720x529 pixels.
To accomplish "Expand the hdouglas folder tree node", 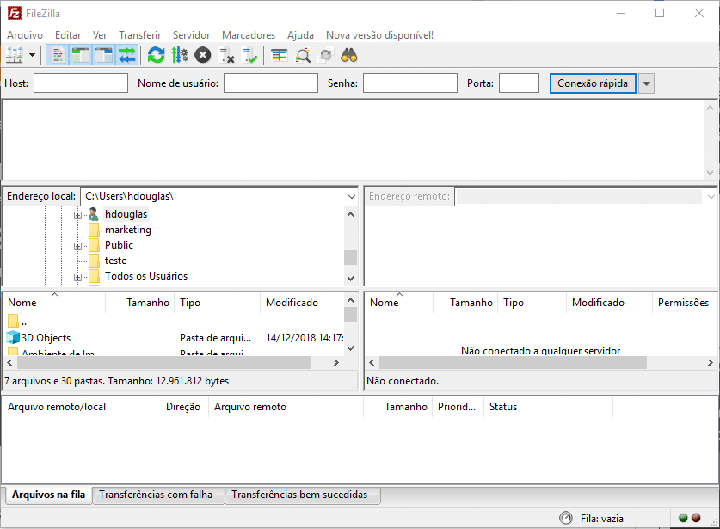I will pyautogui.click(x=78, y=214).
